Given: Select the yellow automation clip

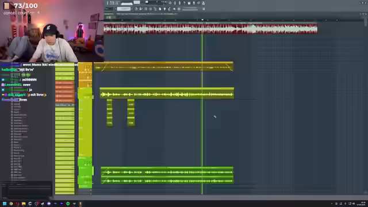Looking at the screenshot, I should tap(163, 67).
